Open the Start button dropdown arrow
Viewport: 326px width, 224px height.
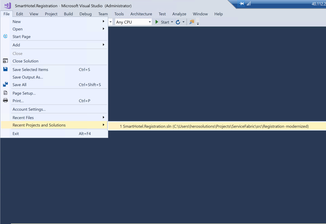[172, 22]
